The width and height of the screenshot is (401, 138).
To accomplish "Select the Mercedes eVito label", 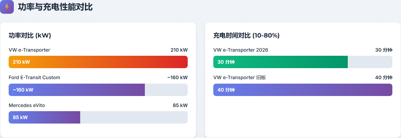I will pyautogui.click(x=27, y=105).
